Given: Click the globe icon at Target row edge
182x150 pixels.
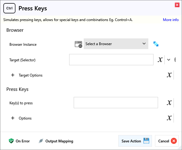Looking at the screenshot, I should (x=175, y=60).
